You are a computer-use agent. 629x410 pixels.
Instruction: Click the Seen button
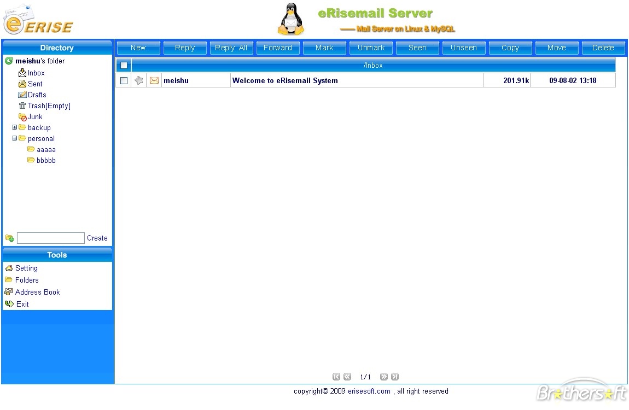coord(417,48)
